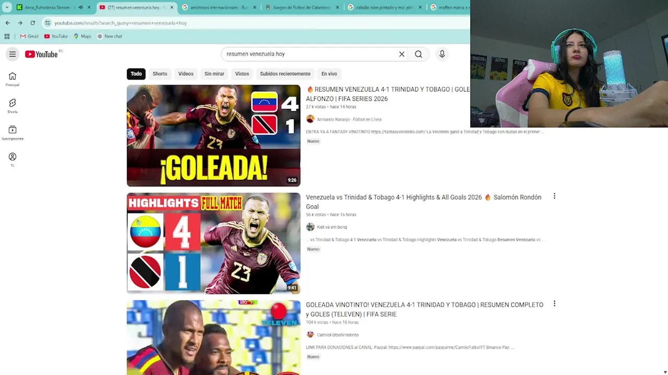Screen dimensions: 668x375
Task: Go to Principal (home) in sidebar
Action: [x=13, y=79]
